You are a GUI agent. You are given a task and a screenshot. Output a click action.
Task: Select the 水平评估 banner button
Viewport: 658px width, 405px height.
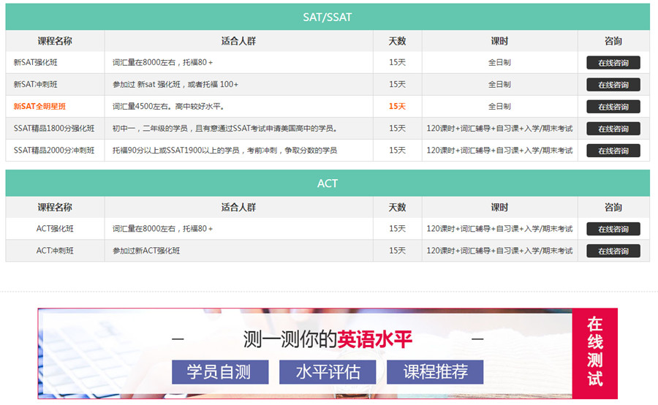pos(328,371)
